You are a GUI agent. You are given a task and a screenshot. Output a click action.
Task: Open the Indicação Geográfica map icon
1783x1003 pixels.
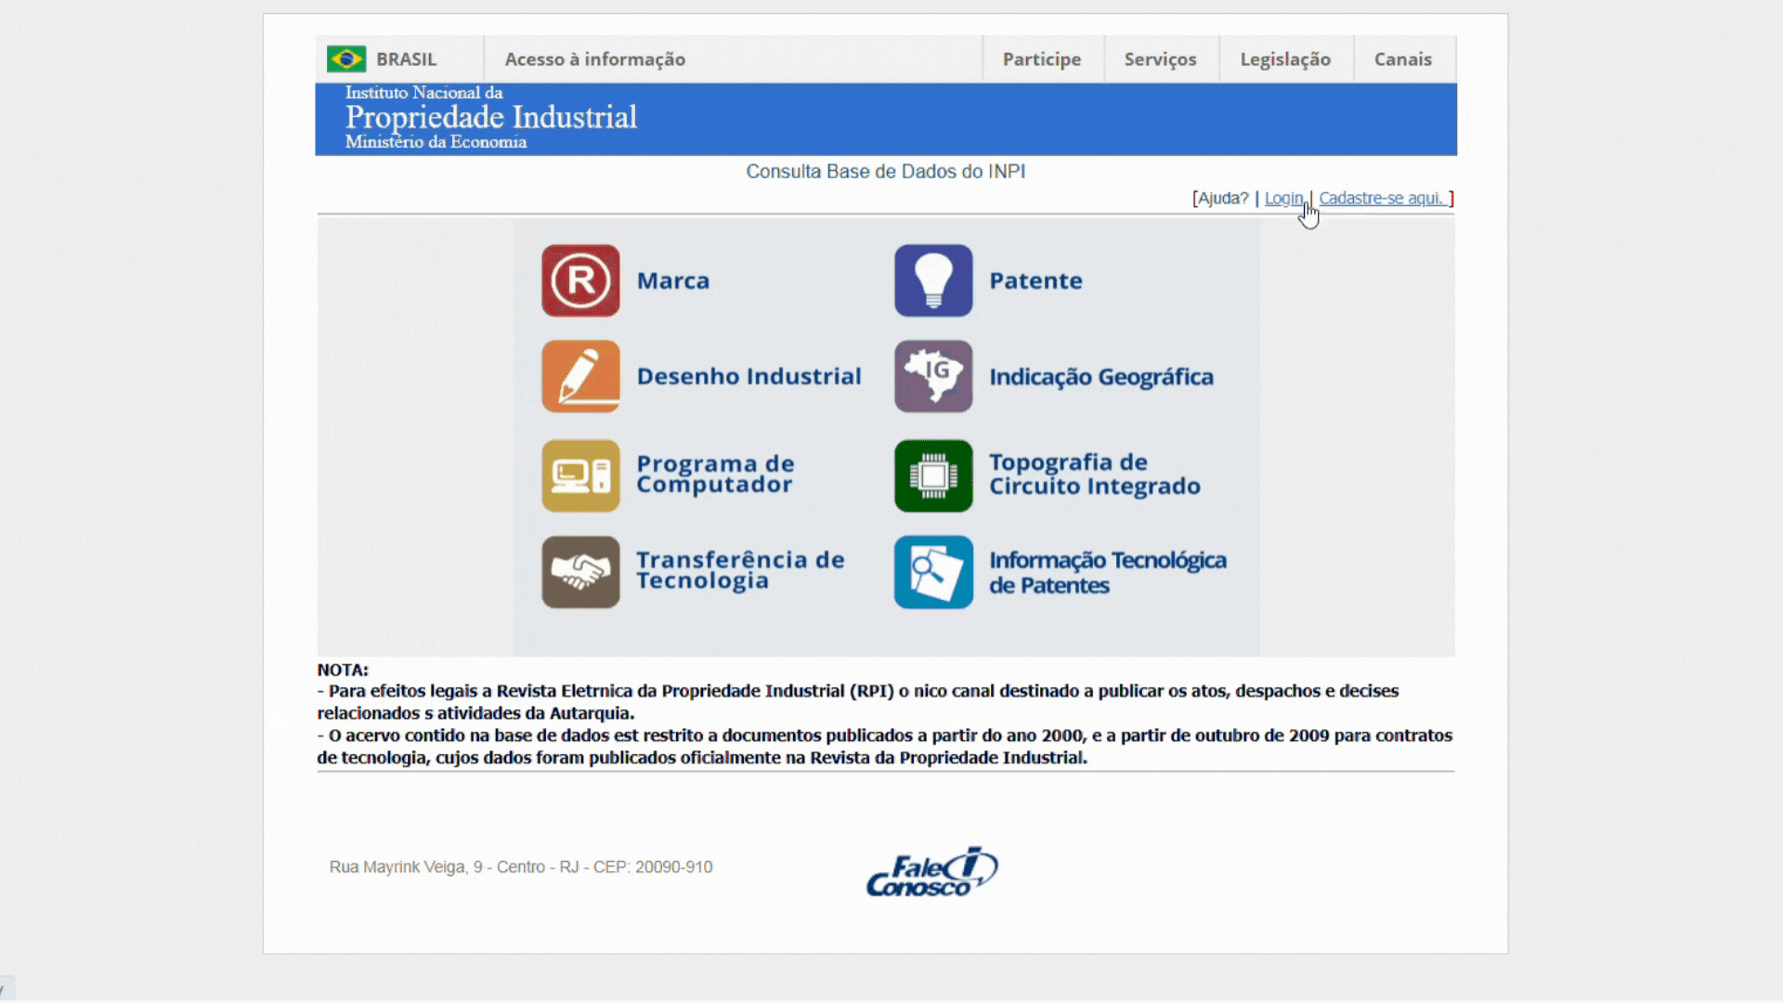tap(933, 376)
